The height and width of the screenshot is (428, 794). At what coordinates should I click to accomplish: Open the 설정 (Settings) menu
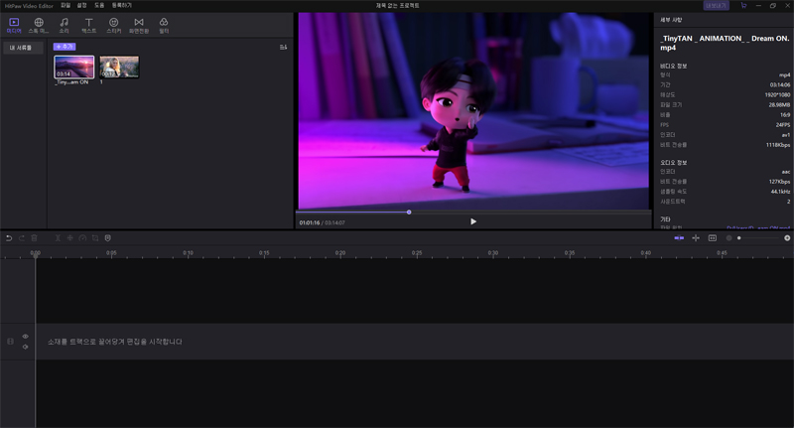click(x=82, y=5)
